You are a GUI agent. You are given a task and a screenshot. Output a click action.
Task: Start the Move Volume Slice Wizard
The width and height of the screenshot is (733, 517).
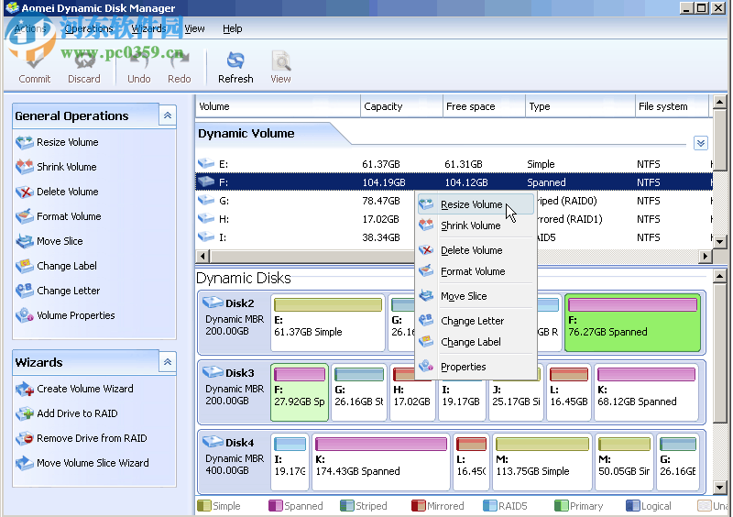82,463
